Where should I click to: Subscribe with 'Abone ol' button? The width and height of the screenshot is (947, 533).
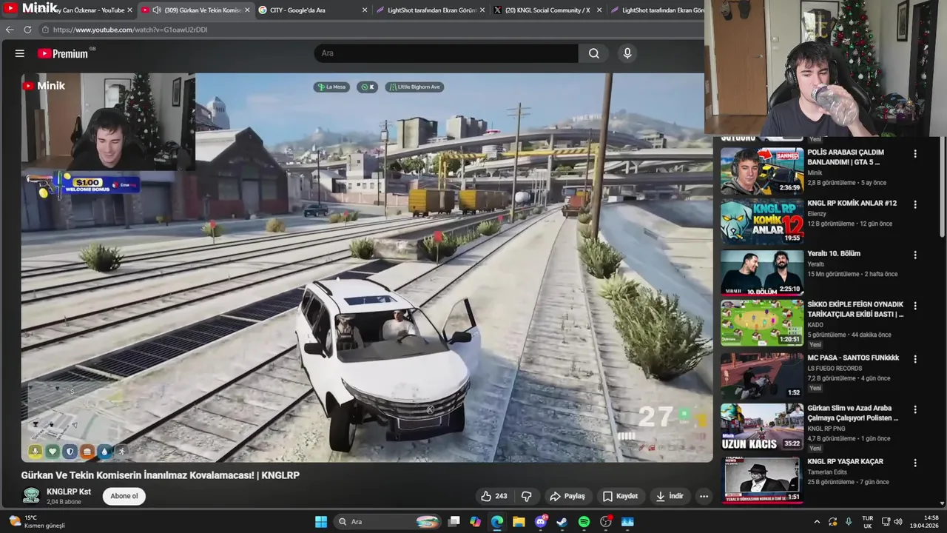124,496
